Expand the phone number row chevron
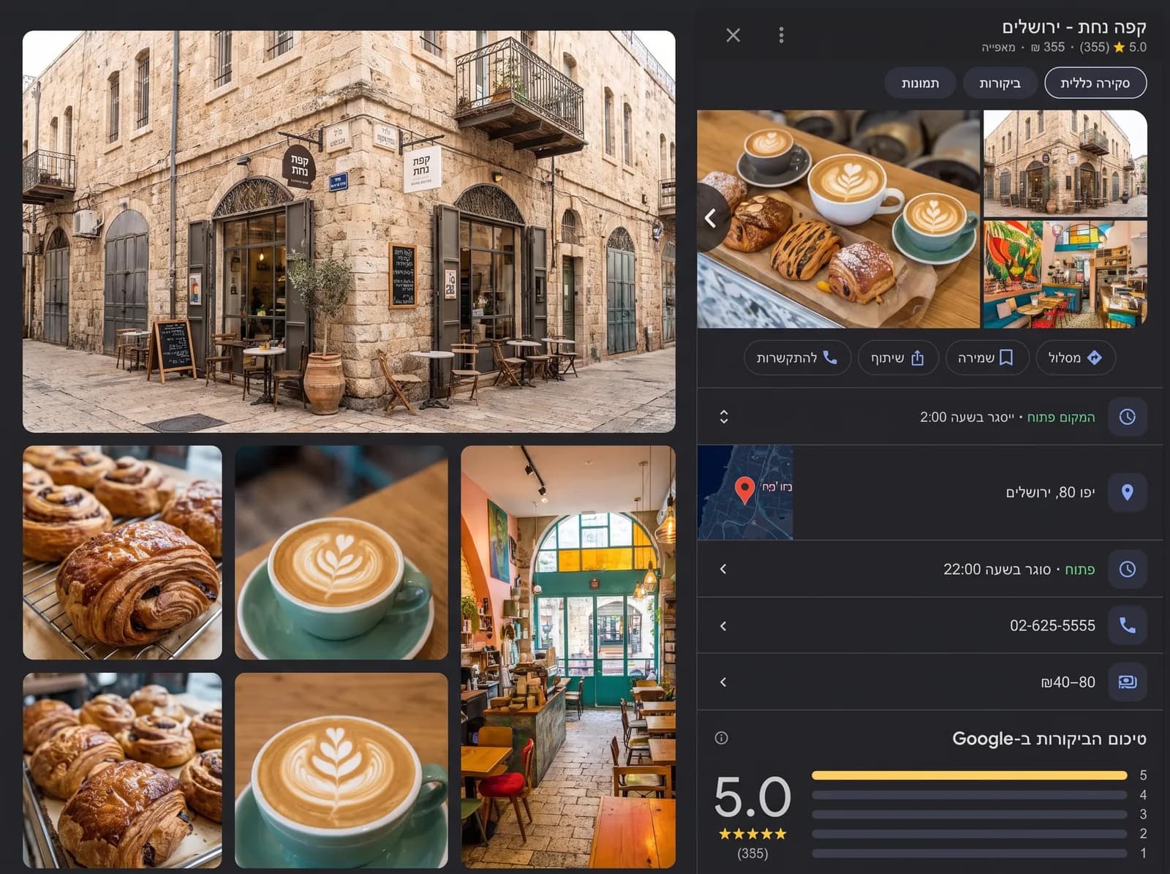Screen dimensions: 1170x874 pos(723,625)
